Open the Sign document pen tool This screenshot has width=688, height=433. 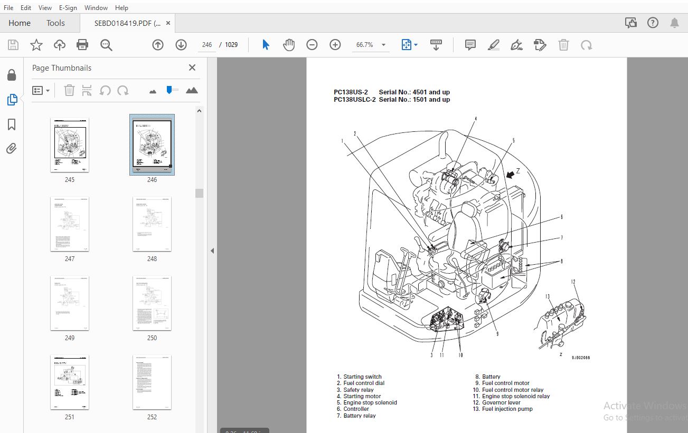(x=517, y=45)
